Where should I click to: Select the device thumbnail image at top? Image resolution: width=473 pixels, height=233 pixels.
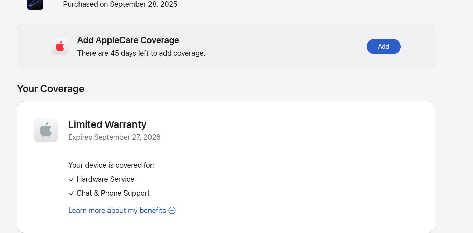click(35, 4)
